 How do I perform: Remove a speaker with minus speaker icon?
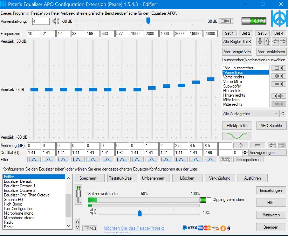click(x=279, y=84)
